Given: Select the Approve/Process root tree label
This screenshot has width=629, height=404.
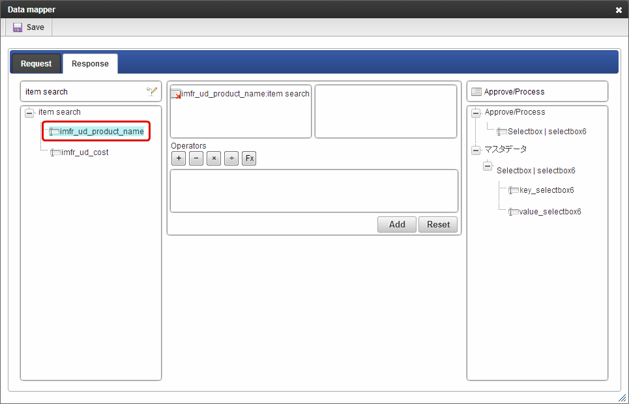Looking at the screenshot, I should 515,112.
